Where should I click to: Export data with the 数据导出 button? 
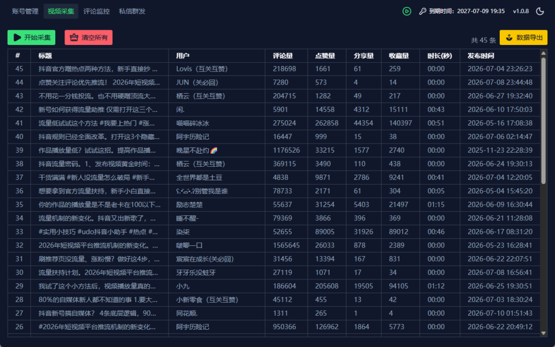pyautogui.click(x=524, y=37)
